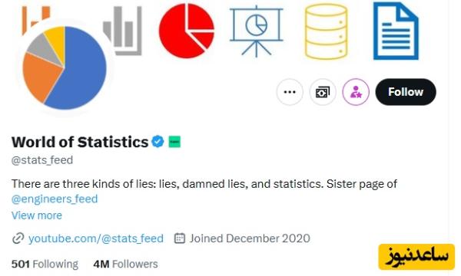Image resolution: width=461 pixels, height=276 pixels.
Task: Click the red pie chart in banner
Action: click(187, 31)
